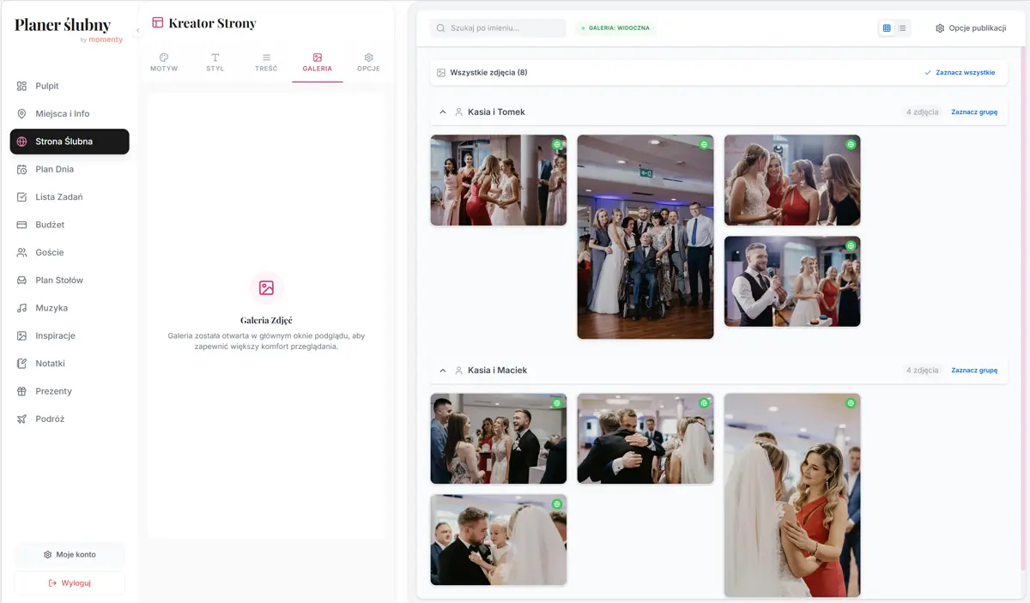Switch to list view layout
The image size is (1030, 603).
pos(902,28)
